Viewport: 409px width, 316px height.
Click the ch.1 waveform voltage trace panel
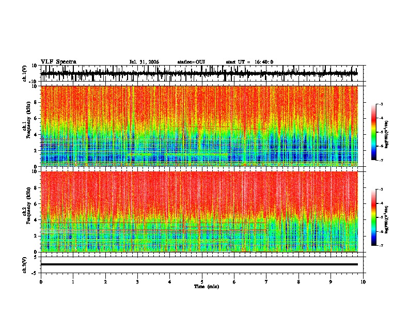(203, 73)
